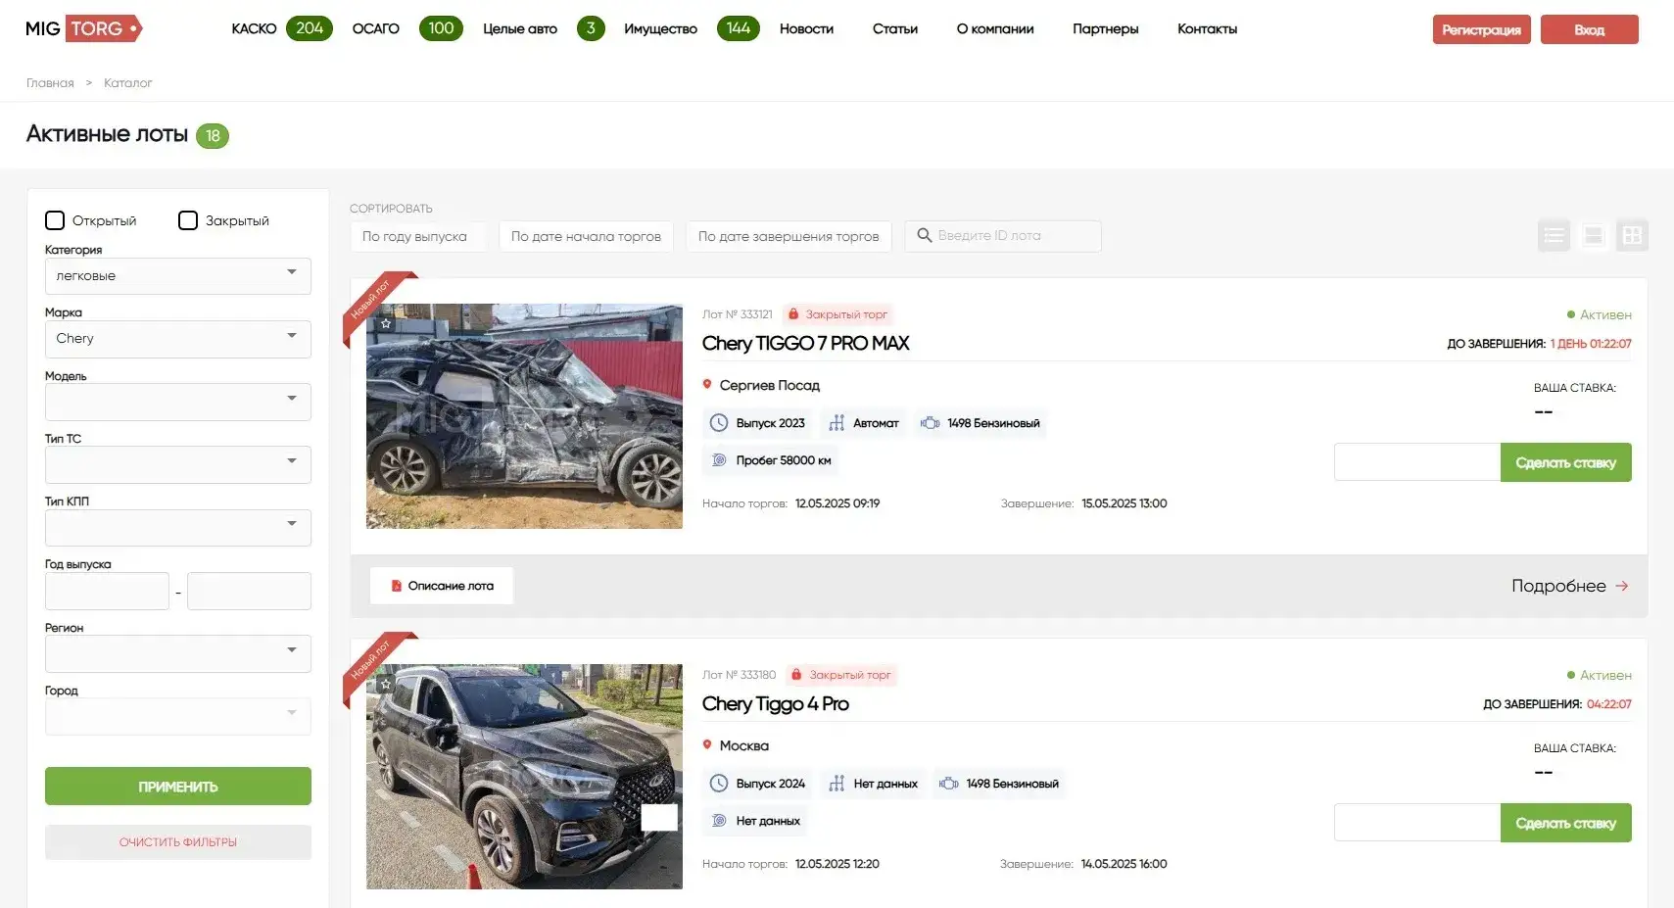The image size is (1674, 908).
Task: Click lock icon on lot 333121 badge
Action: [793, 314]
